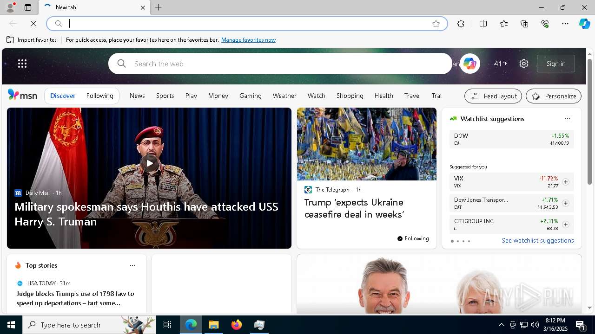
Task: Open See watchlist suggestions link
Action: coord(538,240)
